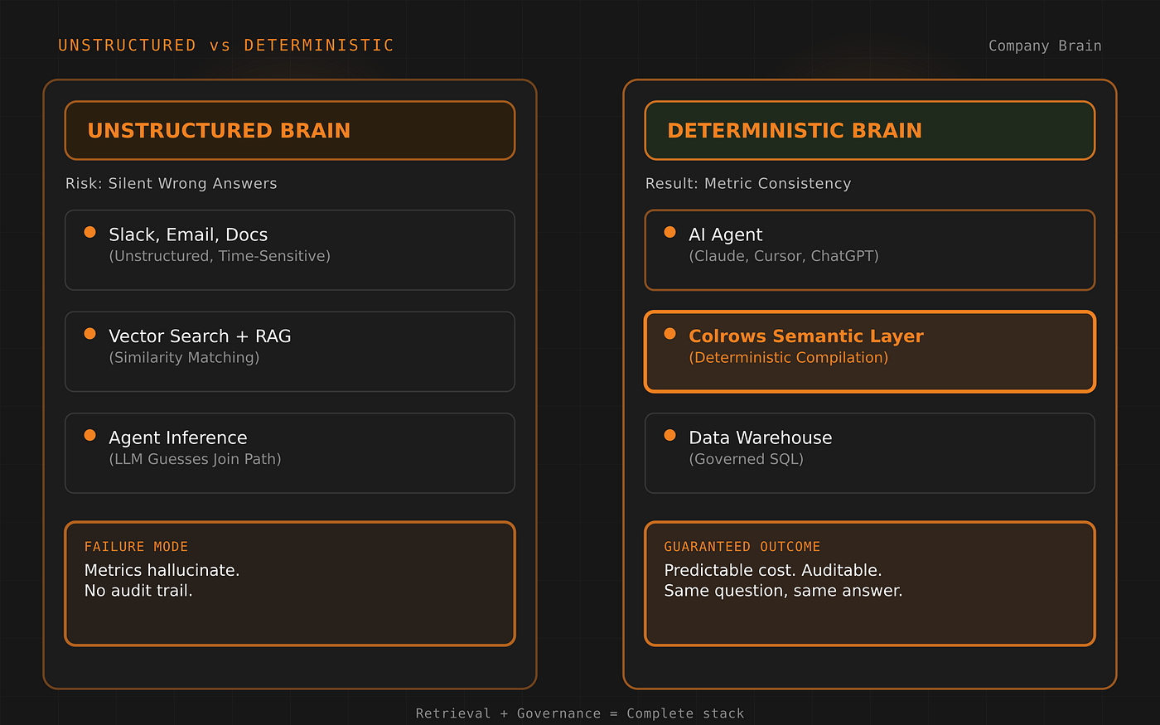
Task: Click the orange bullet beside Colrows Semantic Layer
Action: pyautogui.click(x=669, y=333)
